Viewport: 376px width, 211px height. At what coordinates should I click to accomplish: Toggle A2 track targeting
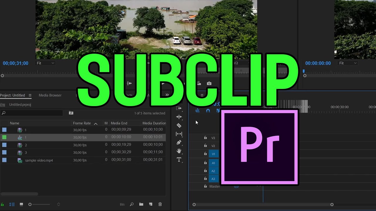[x=214, y=171]
